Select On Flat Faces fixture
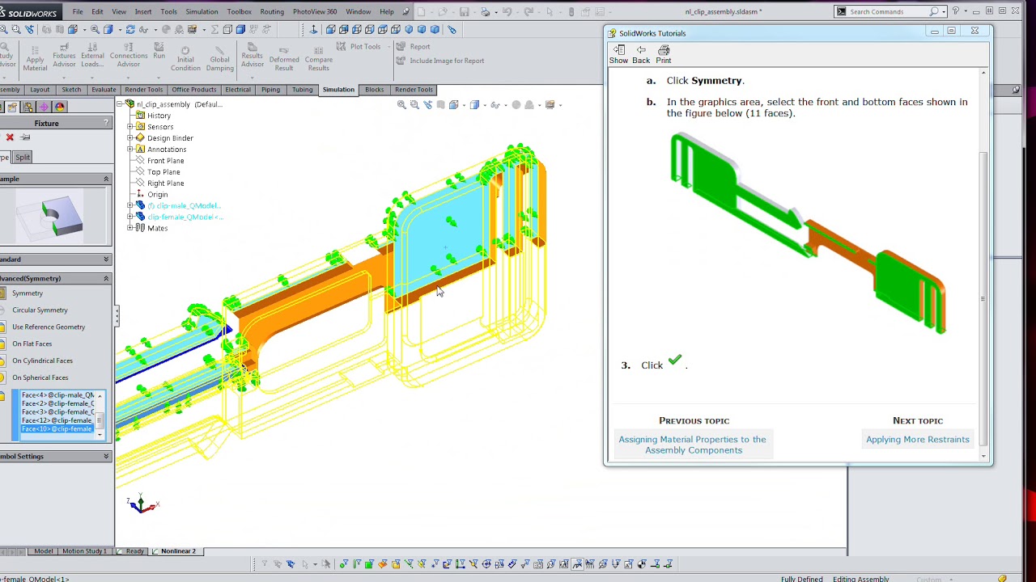The height and width of the screenshot is (582, 1036). tap(32, 344)
